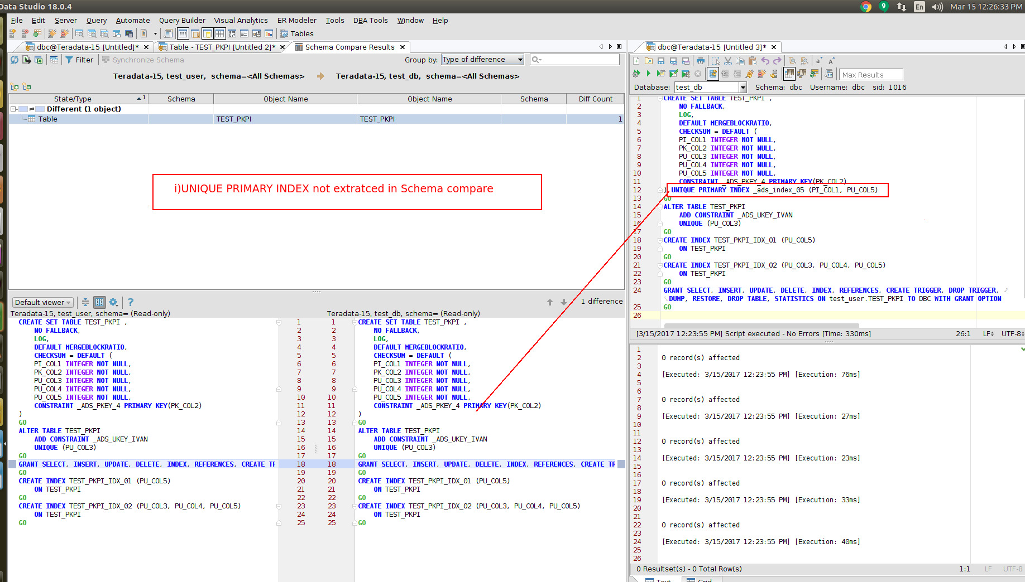Click the Max Results input field
The height and width of the screenshot is (582, 1025).
pos(871,74)
